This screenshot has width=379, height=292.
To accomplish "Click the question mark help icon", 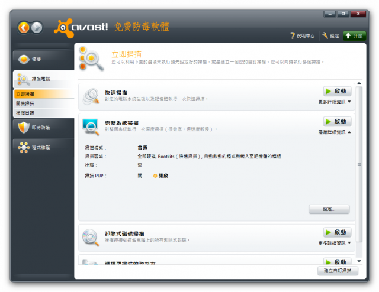I will [293, 35].
